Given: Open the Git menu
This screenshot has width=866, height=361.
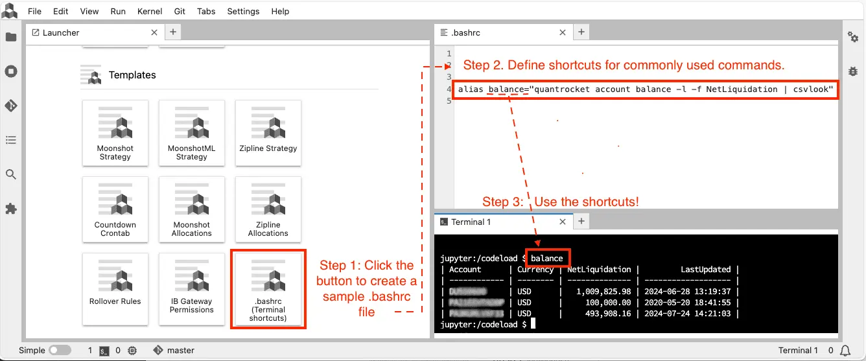Looking at the screenshot, I should [x=181, y=12].
